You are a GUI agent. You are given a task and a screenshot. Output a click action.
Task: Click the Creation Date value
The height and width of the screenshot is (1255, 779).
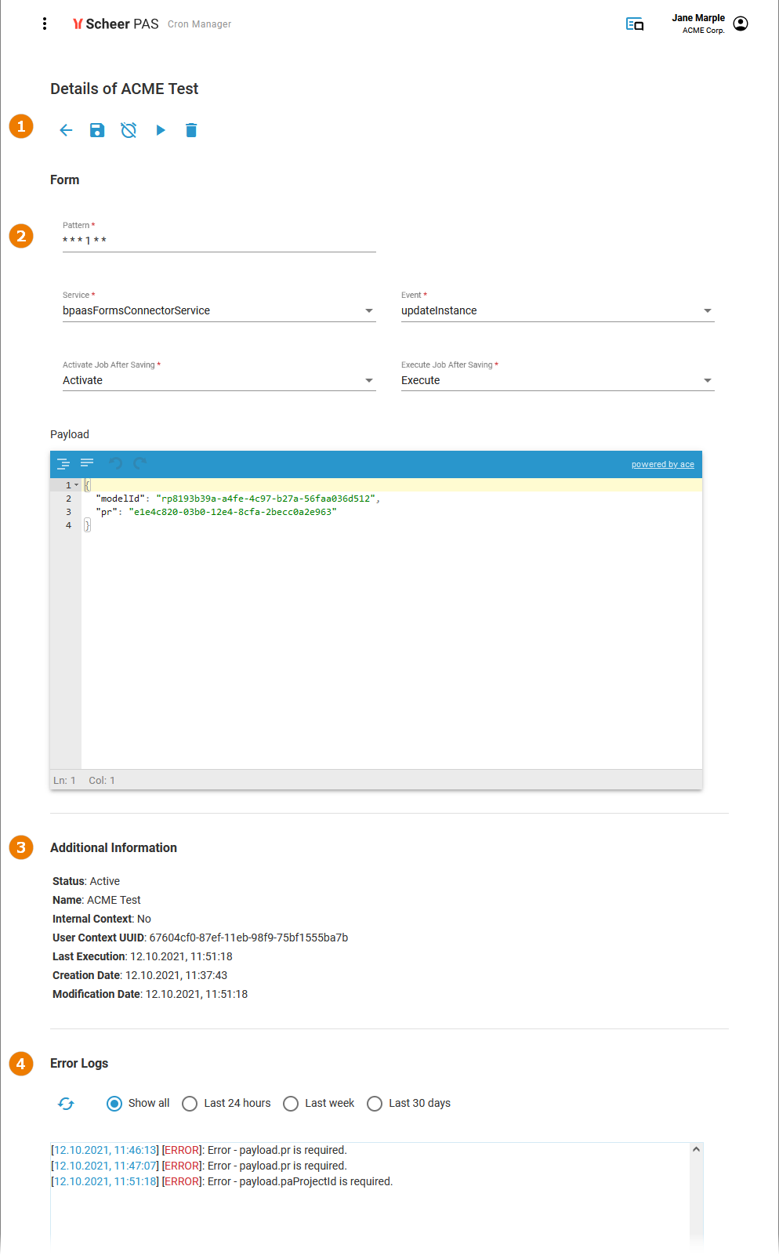[x=176, y=975]
